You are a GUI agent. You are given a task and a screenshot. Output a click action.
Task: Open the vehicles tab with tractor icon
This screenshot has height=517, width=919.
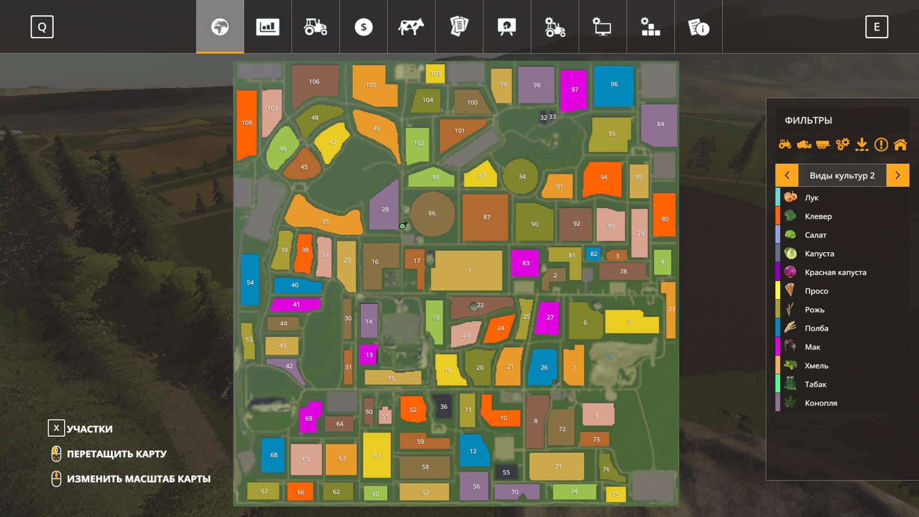(x=315, y=27)
